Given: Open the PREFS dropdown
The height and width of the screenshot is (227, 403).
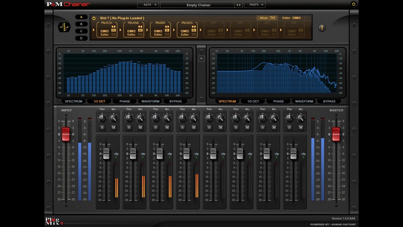Looking at the screenshot, I should coord(254,5).
